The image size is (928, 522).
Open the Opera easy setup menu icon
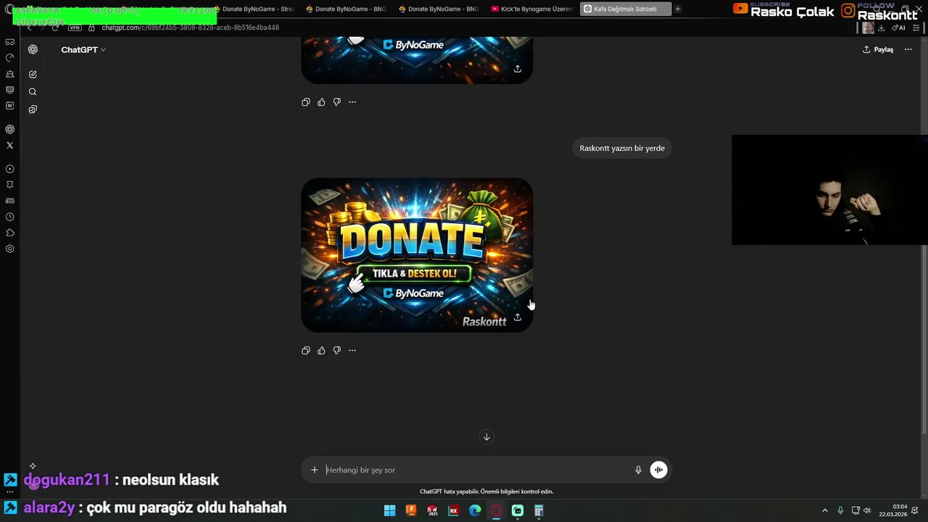pos(916,28)
